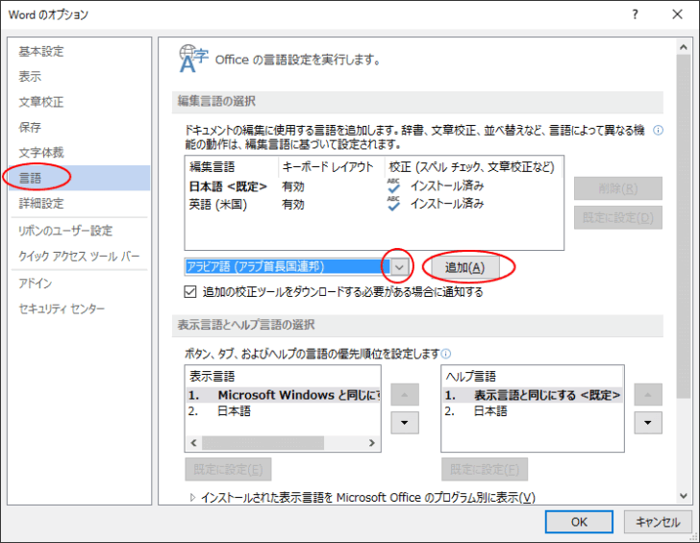Click the dialog scroll-up arrow
Image resolution: width=700 pixels, height=543 pixels.
pyautogui.click(x=683, y=46)
